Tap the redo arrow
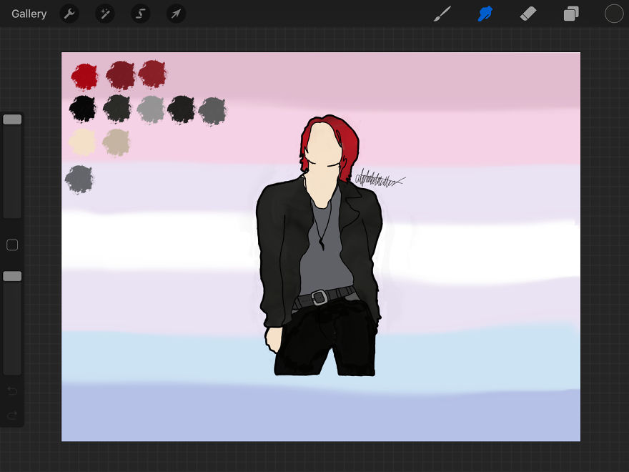Viewport: 629px width, 472px height. click(x=12, y=416)
